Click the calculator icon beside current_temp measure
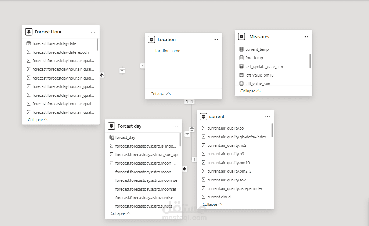Screen dimensions: 369x226 coord(241,49)
